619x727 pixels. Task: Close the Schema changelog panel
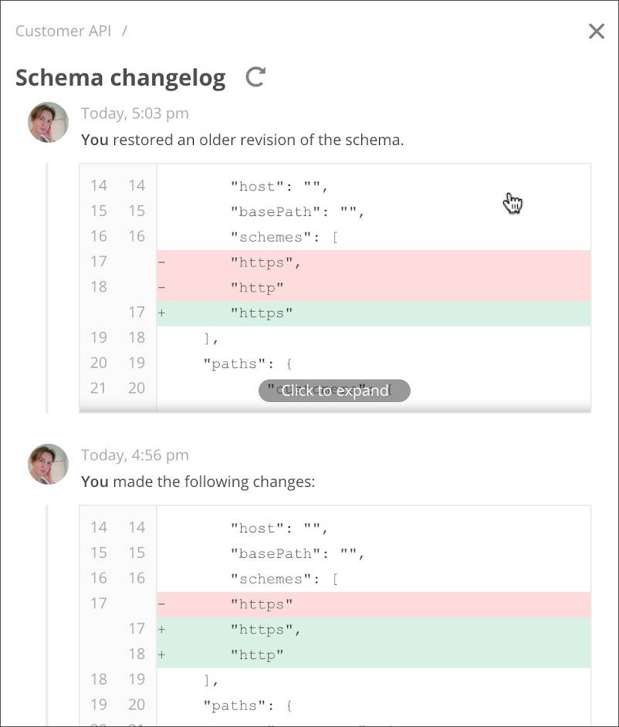coord(597,32)
